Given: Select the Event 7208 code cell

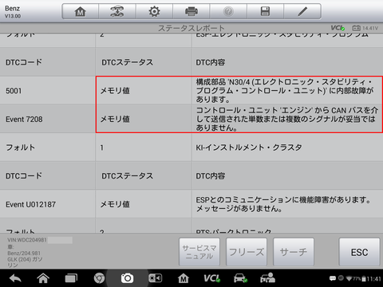Looking at the screenshot, I should (x=48, y=119).
